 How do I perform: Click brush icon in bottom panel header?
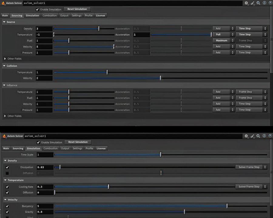[x=252, y=136]
